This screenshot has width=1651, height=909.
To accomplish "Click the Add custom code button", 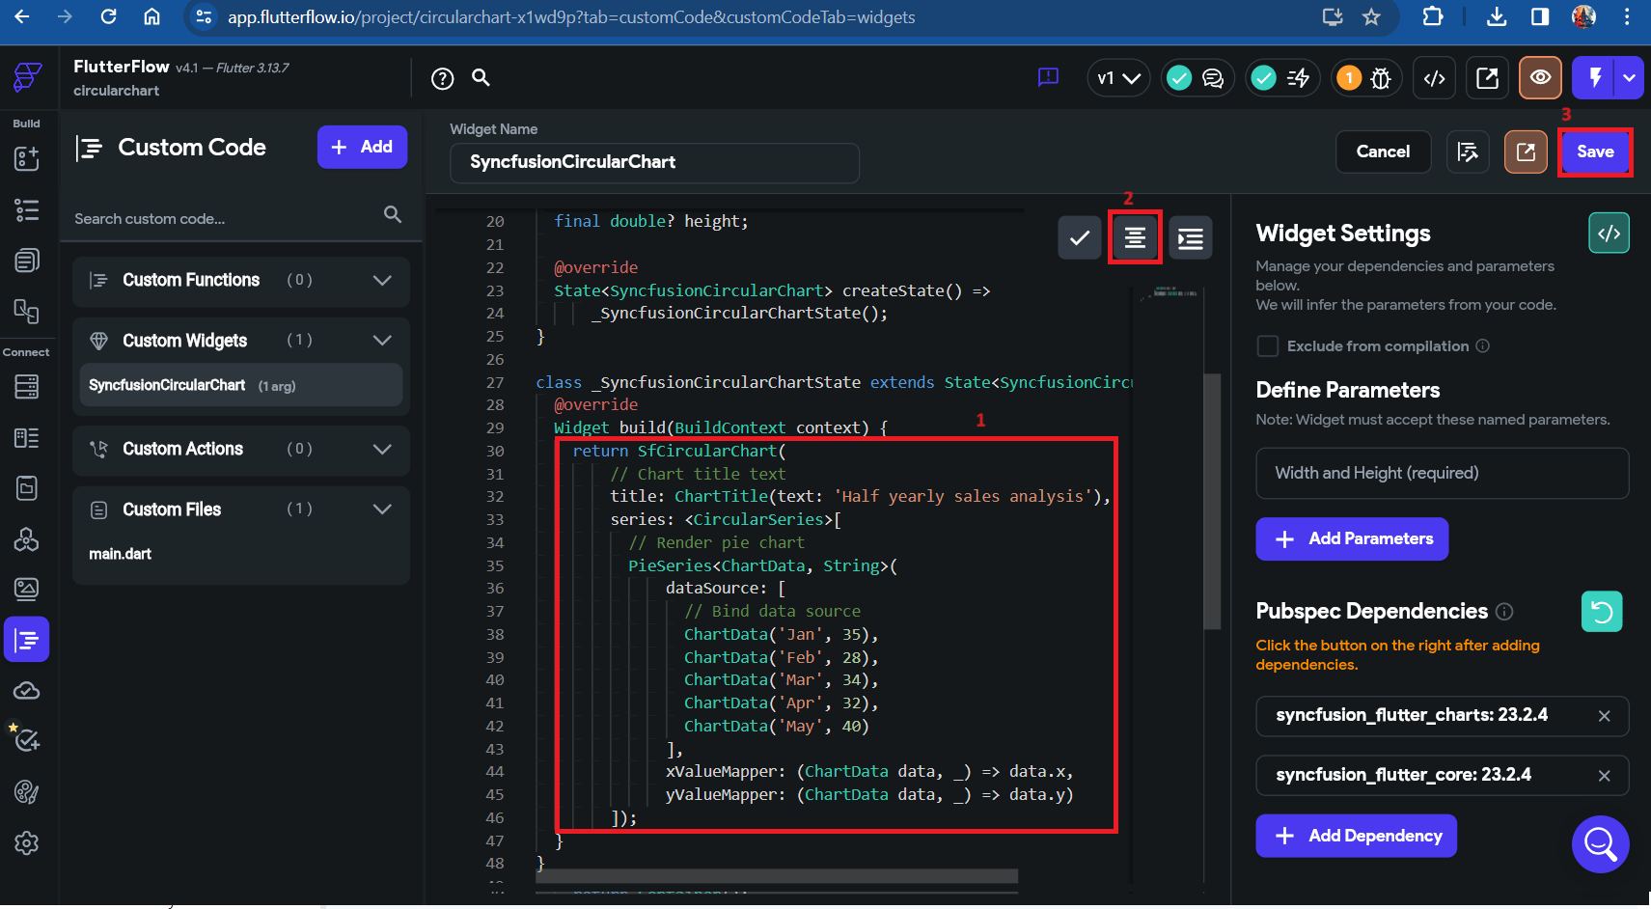I will (362, 147).
